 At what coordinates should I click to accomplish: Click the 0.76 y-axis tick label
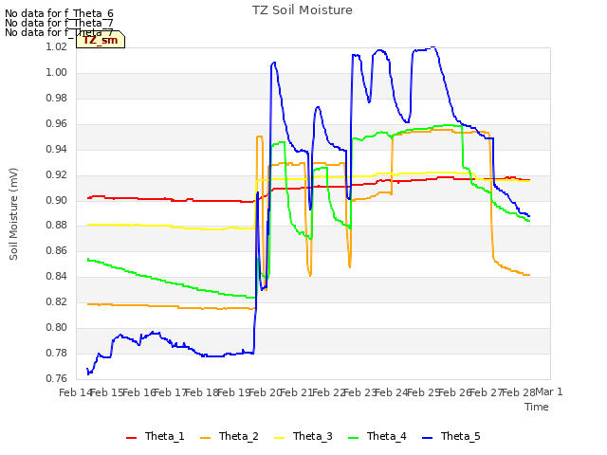click(x=57, y=378)
